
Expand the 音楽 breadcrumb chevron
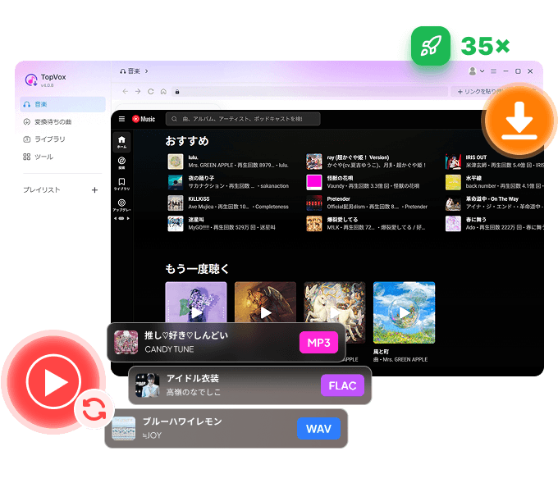click(146, 71)
